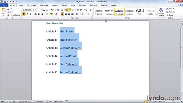Open the font name dropdown

(x=35, y=10)
